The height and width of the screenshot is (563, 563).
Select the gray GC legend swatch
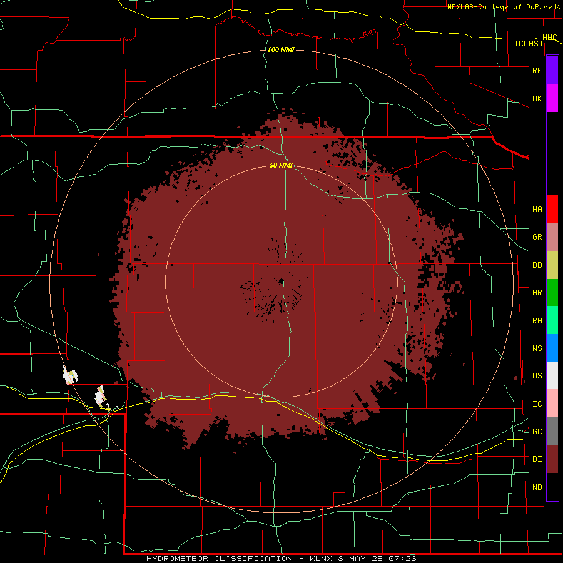(552, 431)
